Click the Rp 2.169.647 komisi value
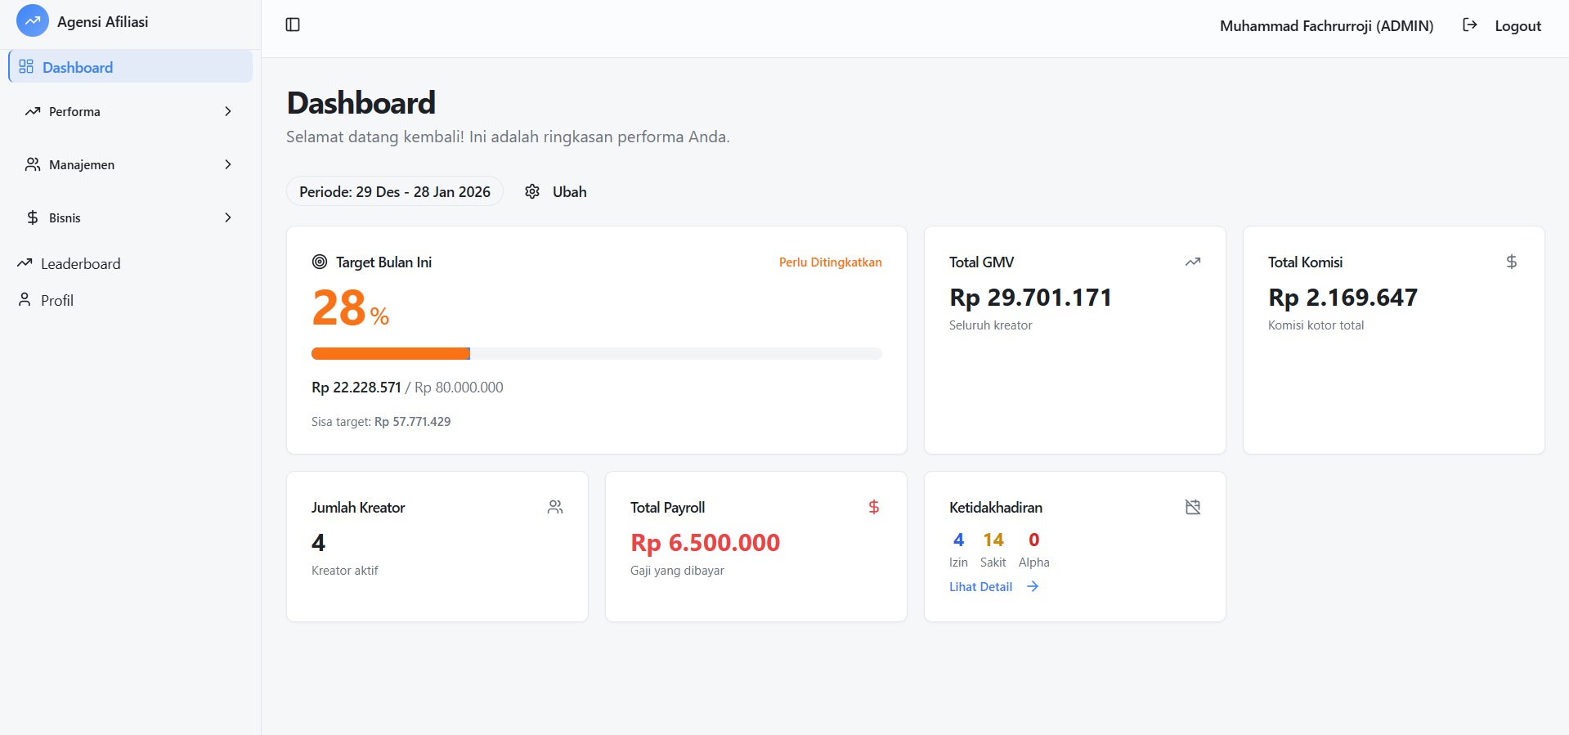The width and height of the screenshot is (1569, 735). pos(1343,297)
